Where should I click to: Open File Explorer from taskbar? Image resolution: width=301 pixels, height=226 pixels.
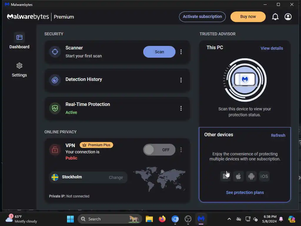[149, 219]
